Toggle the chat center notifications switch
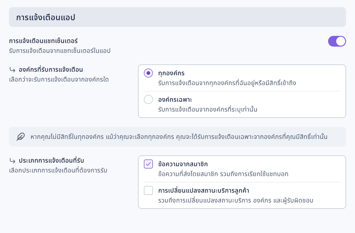Image resolution: width=355 pixels, height=233 pixels. [x=337, y=41]
